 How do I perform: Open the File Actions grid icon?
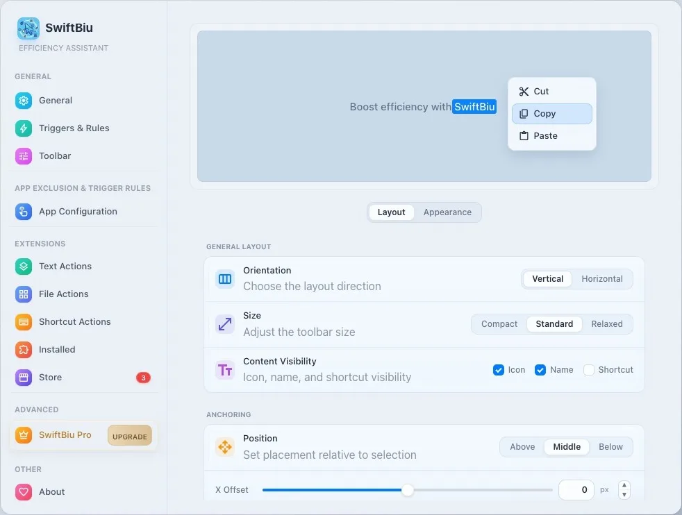click(x=24, y=294)
